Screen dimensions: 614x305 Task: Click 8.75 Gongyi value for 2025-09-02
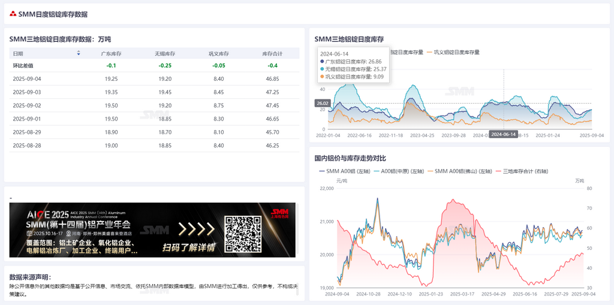218,105
